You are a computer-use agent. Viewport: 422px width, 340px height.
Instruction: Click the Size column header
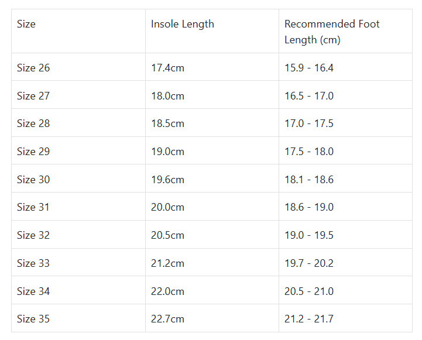[x=26, y=25]
